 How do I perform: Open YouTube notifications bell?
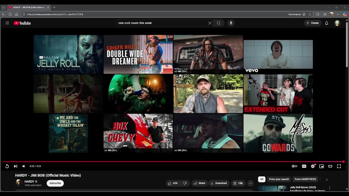[x=327, y=23]
